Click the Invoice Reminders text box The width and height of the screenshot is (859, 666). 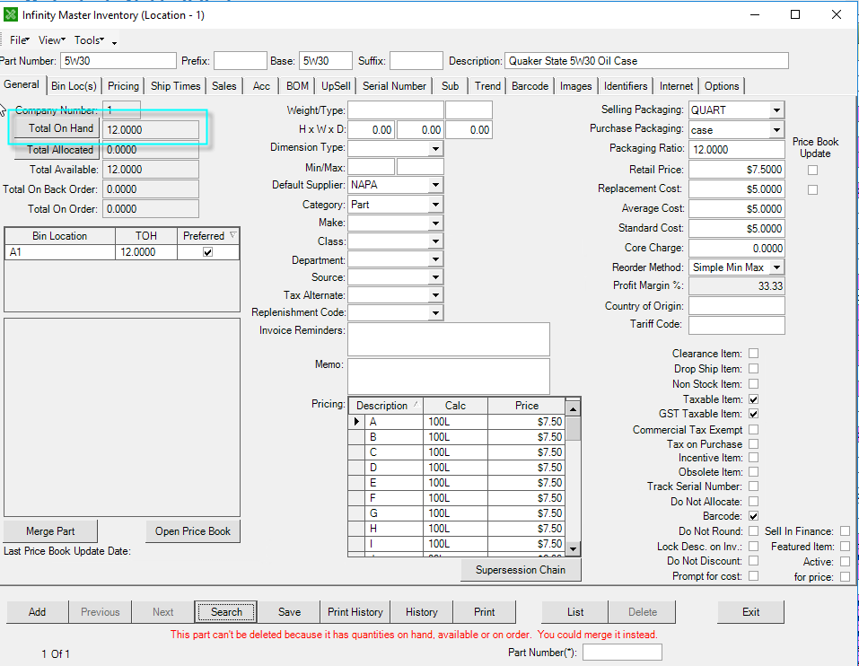tap(449, 339)
